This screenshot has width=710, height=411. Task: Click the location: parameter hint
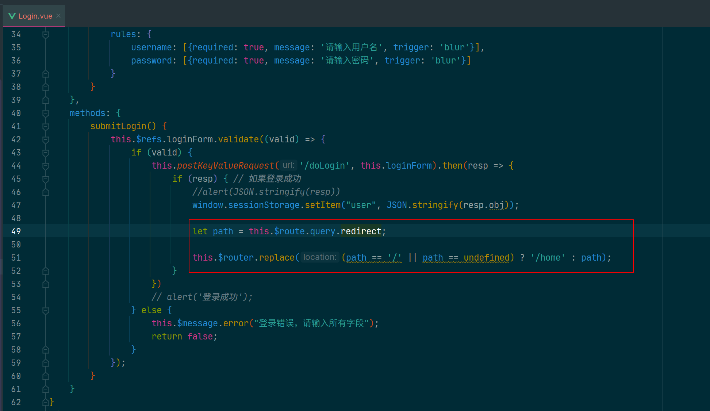(320, 257)
